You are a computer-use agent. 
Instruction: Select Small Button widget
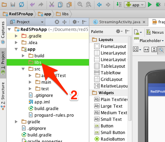click(110, 132)
